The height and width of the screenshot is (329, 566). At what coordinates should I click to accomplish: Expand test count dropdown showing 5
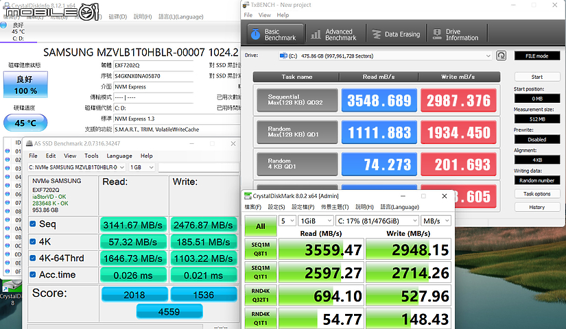coord(287,221)
